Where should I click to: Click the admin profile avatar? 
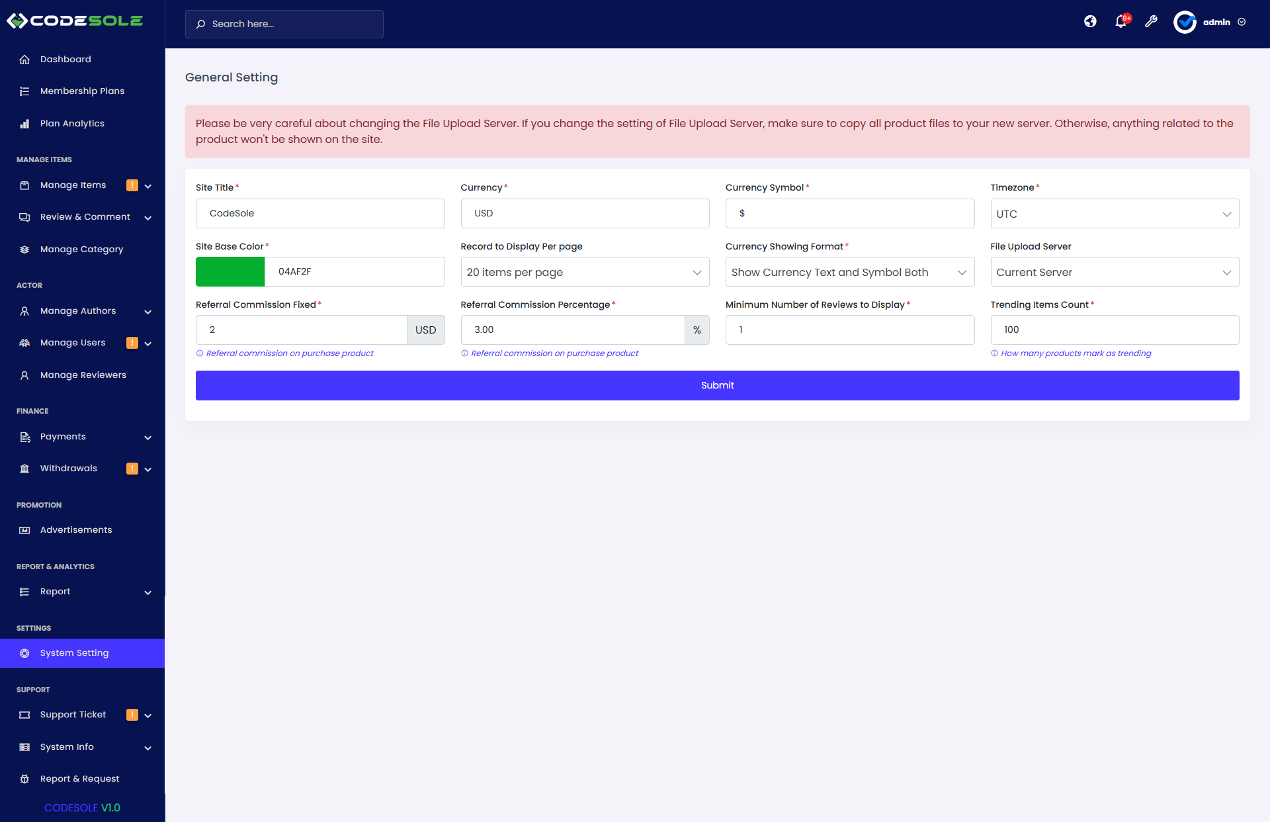coord(1185,22)
